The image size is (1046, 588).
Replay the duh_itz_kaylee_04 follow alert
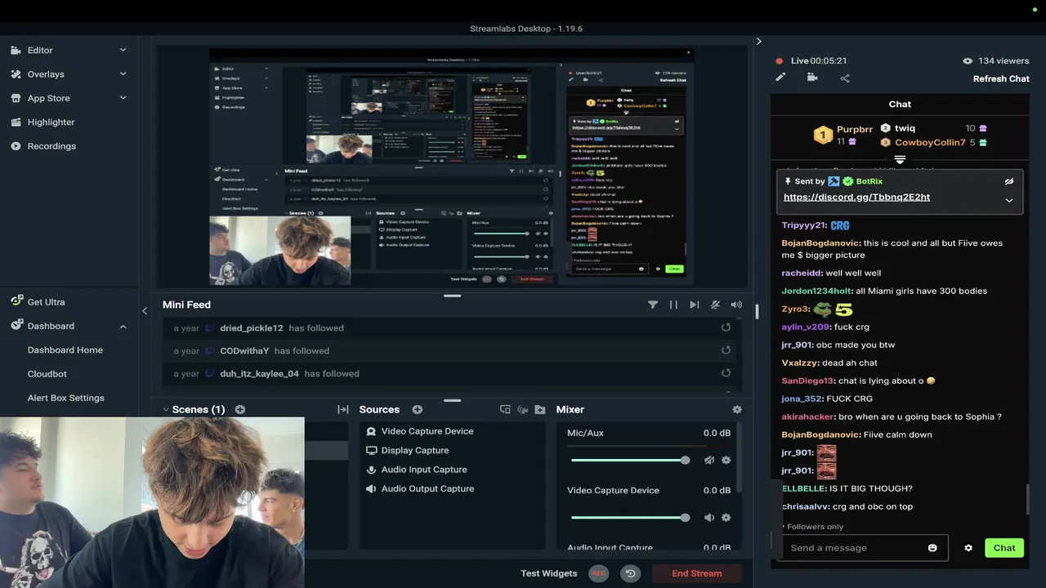pos(726,373)
